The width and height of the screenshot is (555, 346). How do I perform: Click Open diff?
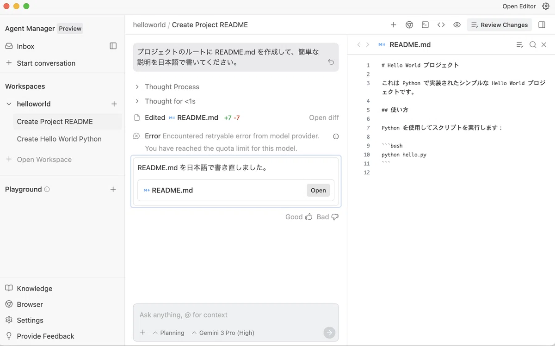324,117
